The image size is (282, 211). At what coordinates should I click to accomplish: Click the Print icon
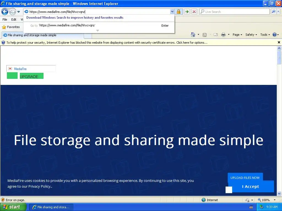pos(223,35)
